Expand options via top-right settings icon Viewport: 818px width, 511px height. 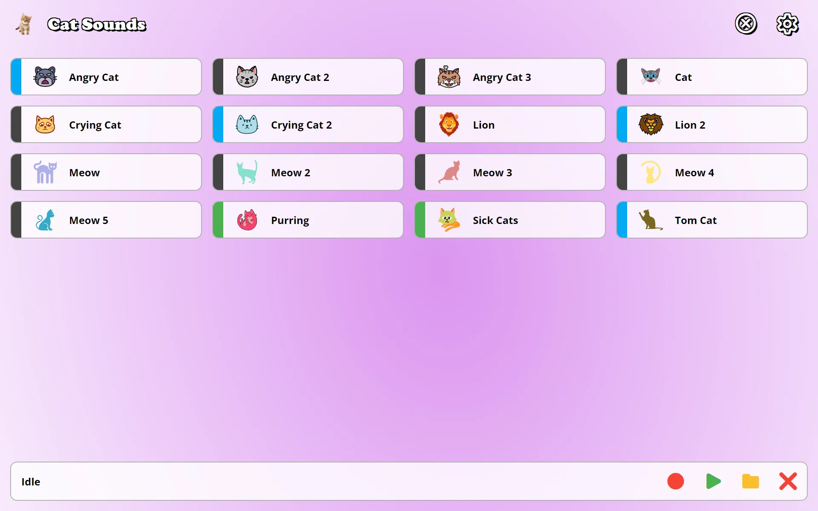coord(786,23)
